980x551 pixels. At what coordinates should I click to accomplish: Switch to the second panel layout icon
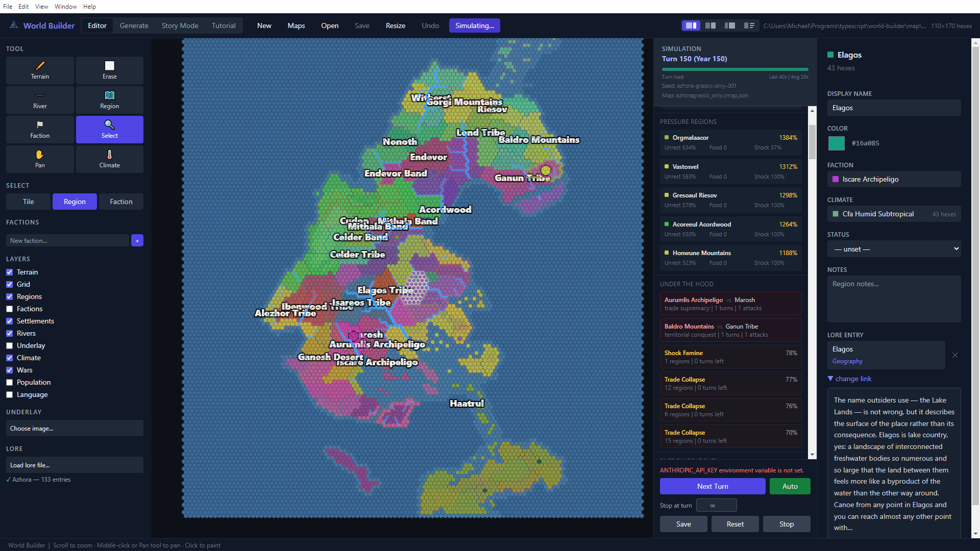(x=710, y=26)
